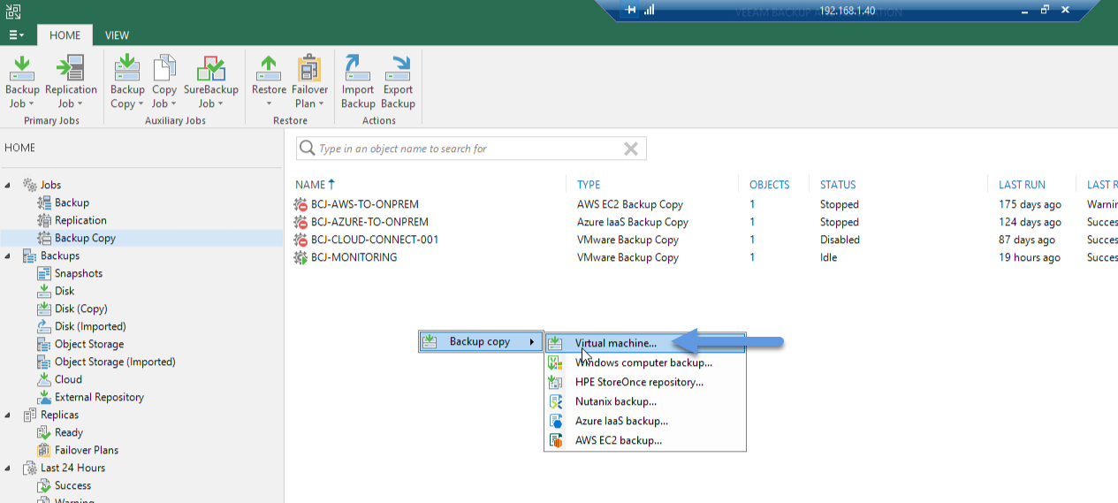
Task: Open External Repository in the tree
Action: tap(99, 397)
